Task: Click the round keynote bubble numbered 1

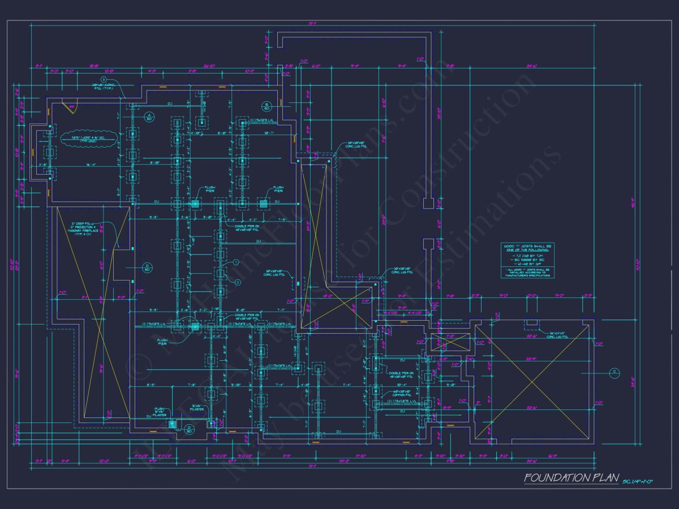Action: tap(237, 262)
